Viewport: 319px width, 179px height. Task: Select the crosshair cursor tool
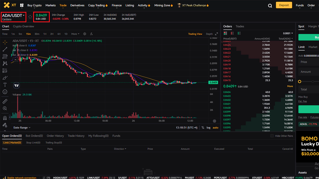coord(5,42)
